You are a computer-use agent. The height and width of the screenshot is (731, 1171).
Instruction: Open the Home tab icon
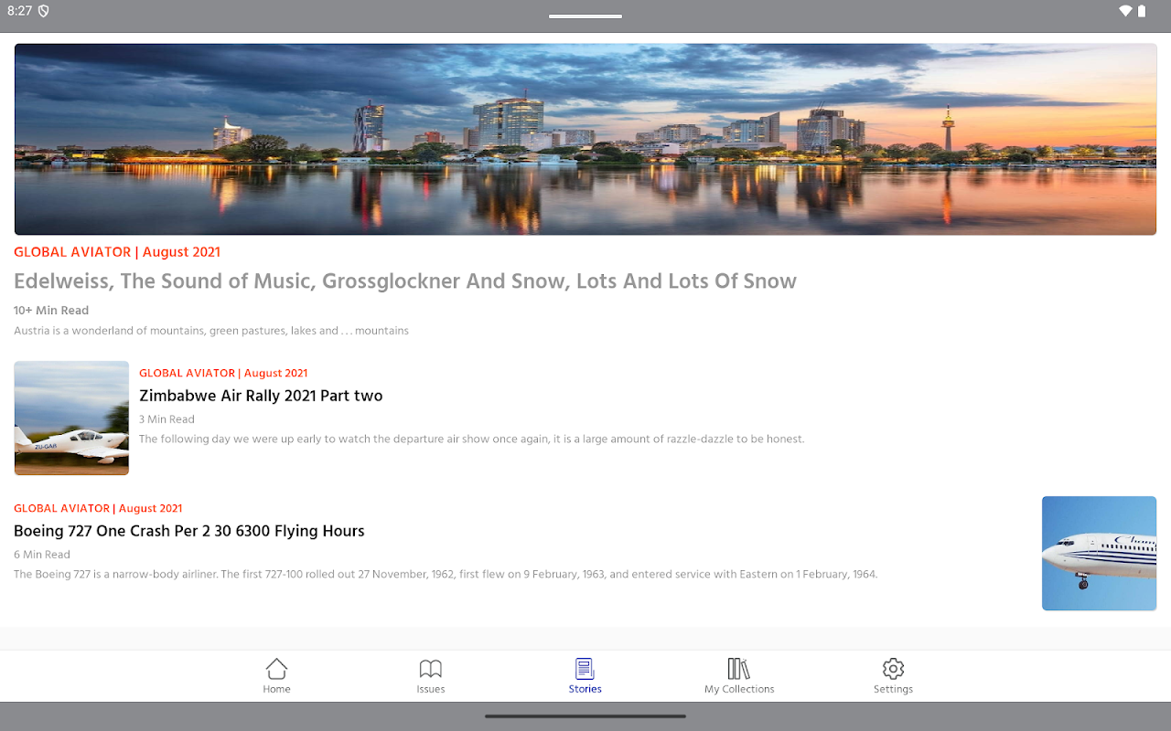click(x=276, y=669)
